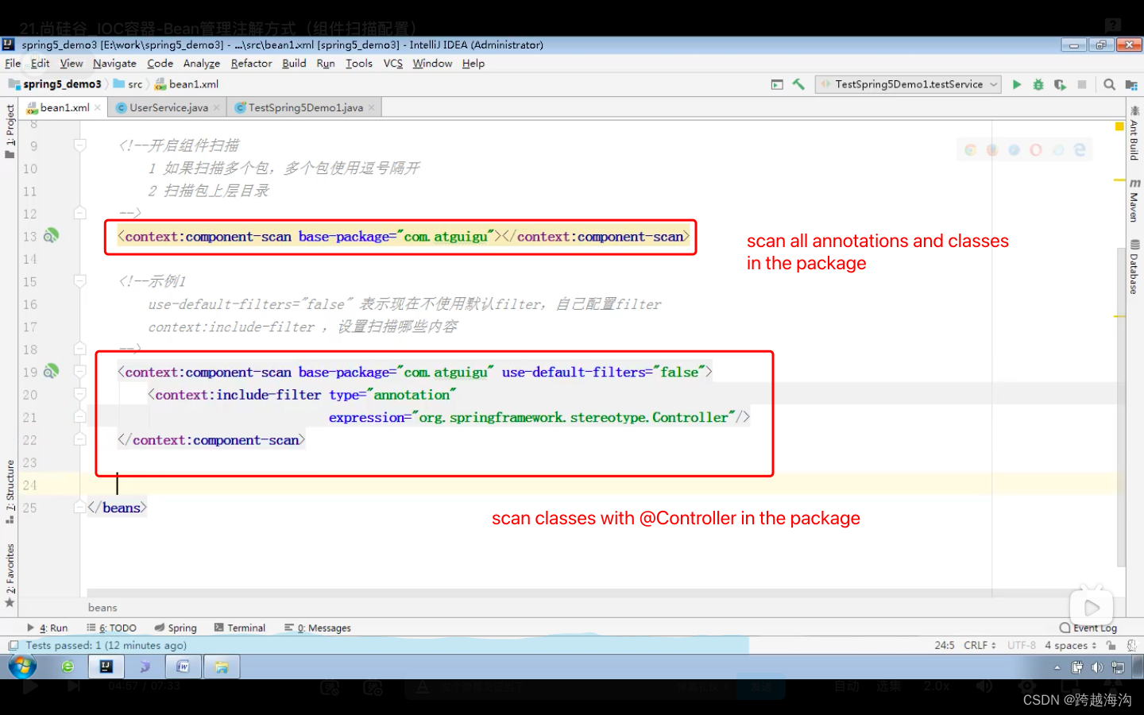
Task: Collapse the beans closing fold marker at line 25
Action: pos(79,507)
